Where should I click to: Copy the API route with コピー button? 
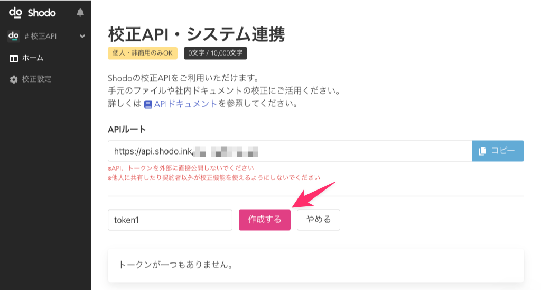pos(498,151)
